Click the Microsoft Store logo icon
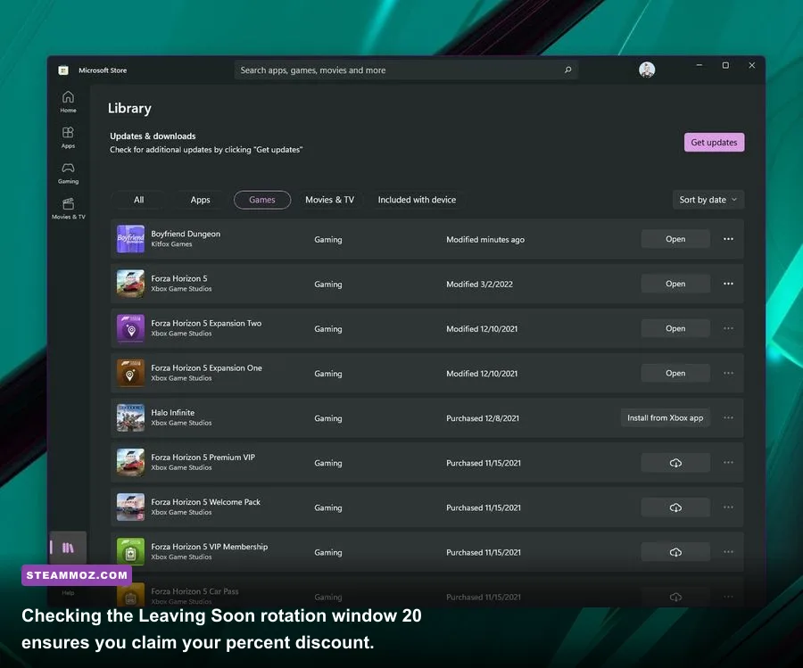Screen dimensions: 803x668 click(x=63, y=70)
